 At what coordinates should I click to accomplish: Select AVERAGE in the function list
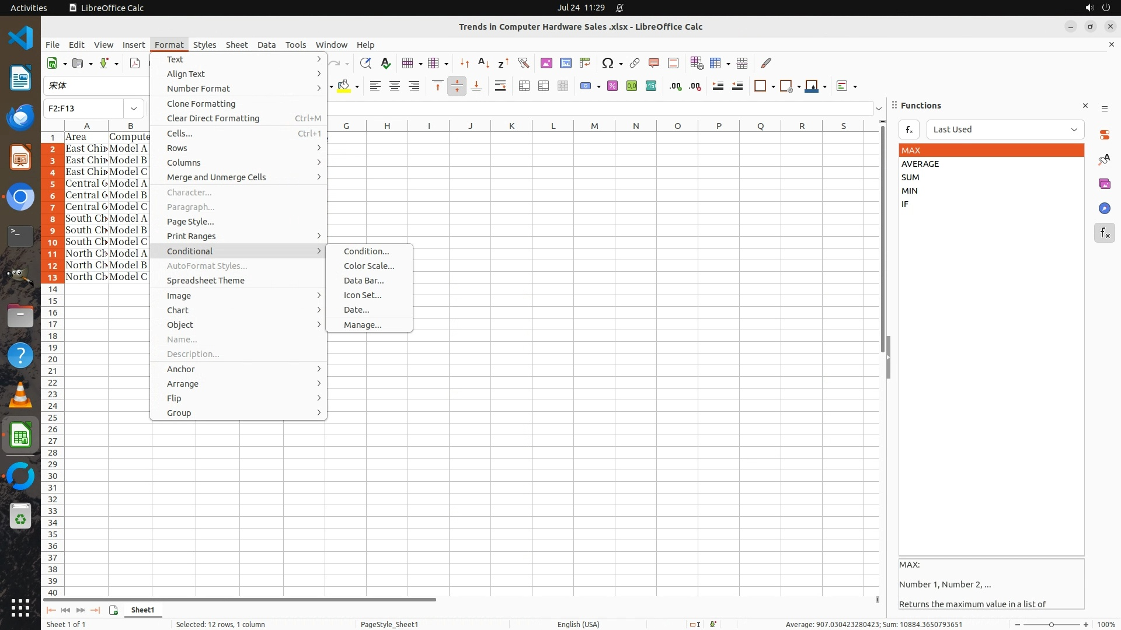click(920, 164)
